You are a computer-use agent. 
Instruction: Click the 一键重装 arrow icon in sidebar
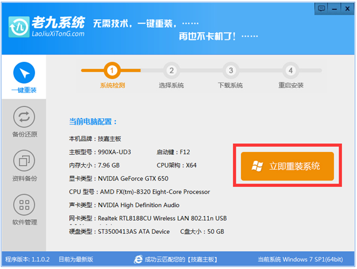click(24, 74)
